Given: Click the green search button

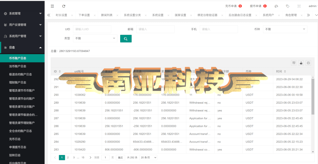Looking at the screenshot, I should tap(126, 39).
